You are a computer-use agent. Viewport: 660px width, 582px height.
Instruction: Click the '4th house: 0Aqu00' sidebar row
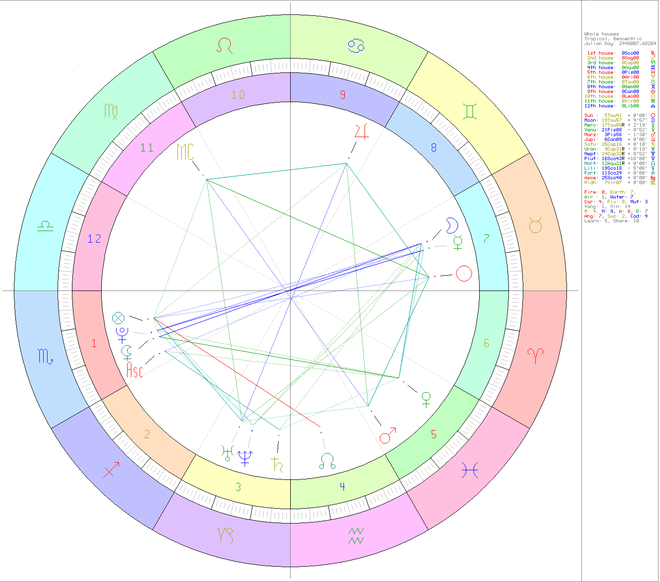[x=620, y=68]
